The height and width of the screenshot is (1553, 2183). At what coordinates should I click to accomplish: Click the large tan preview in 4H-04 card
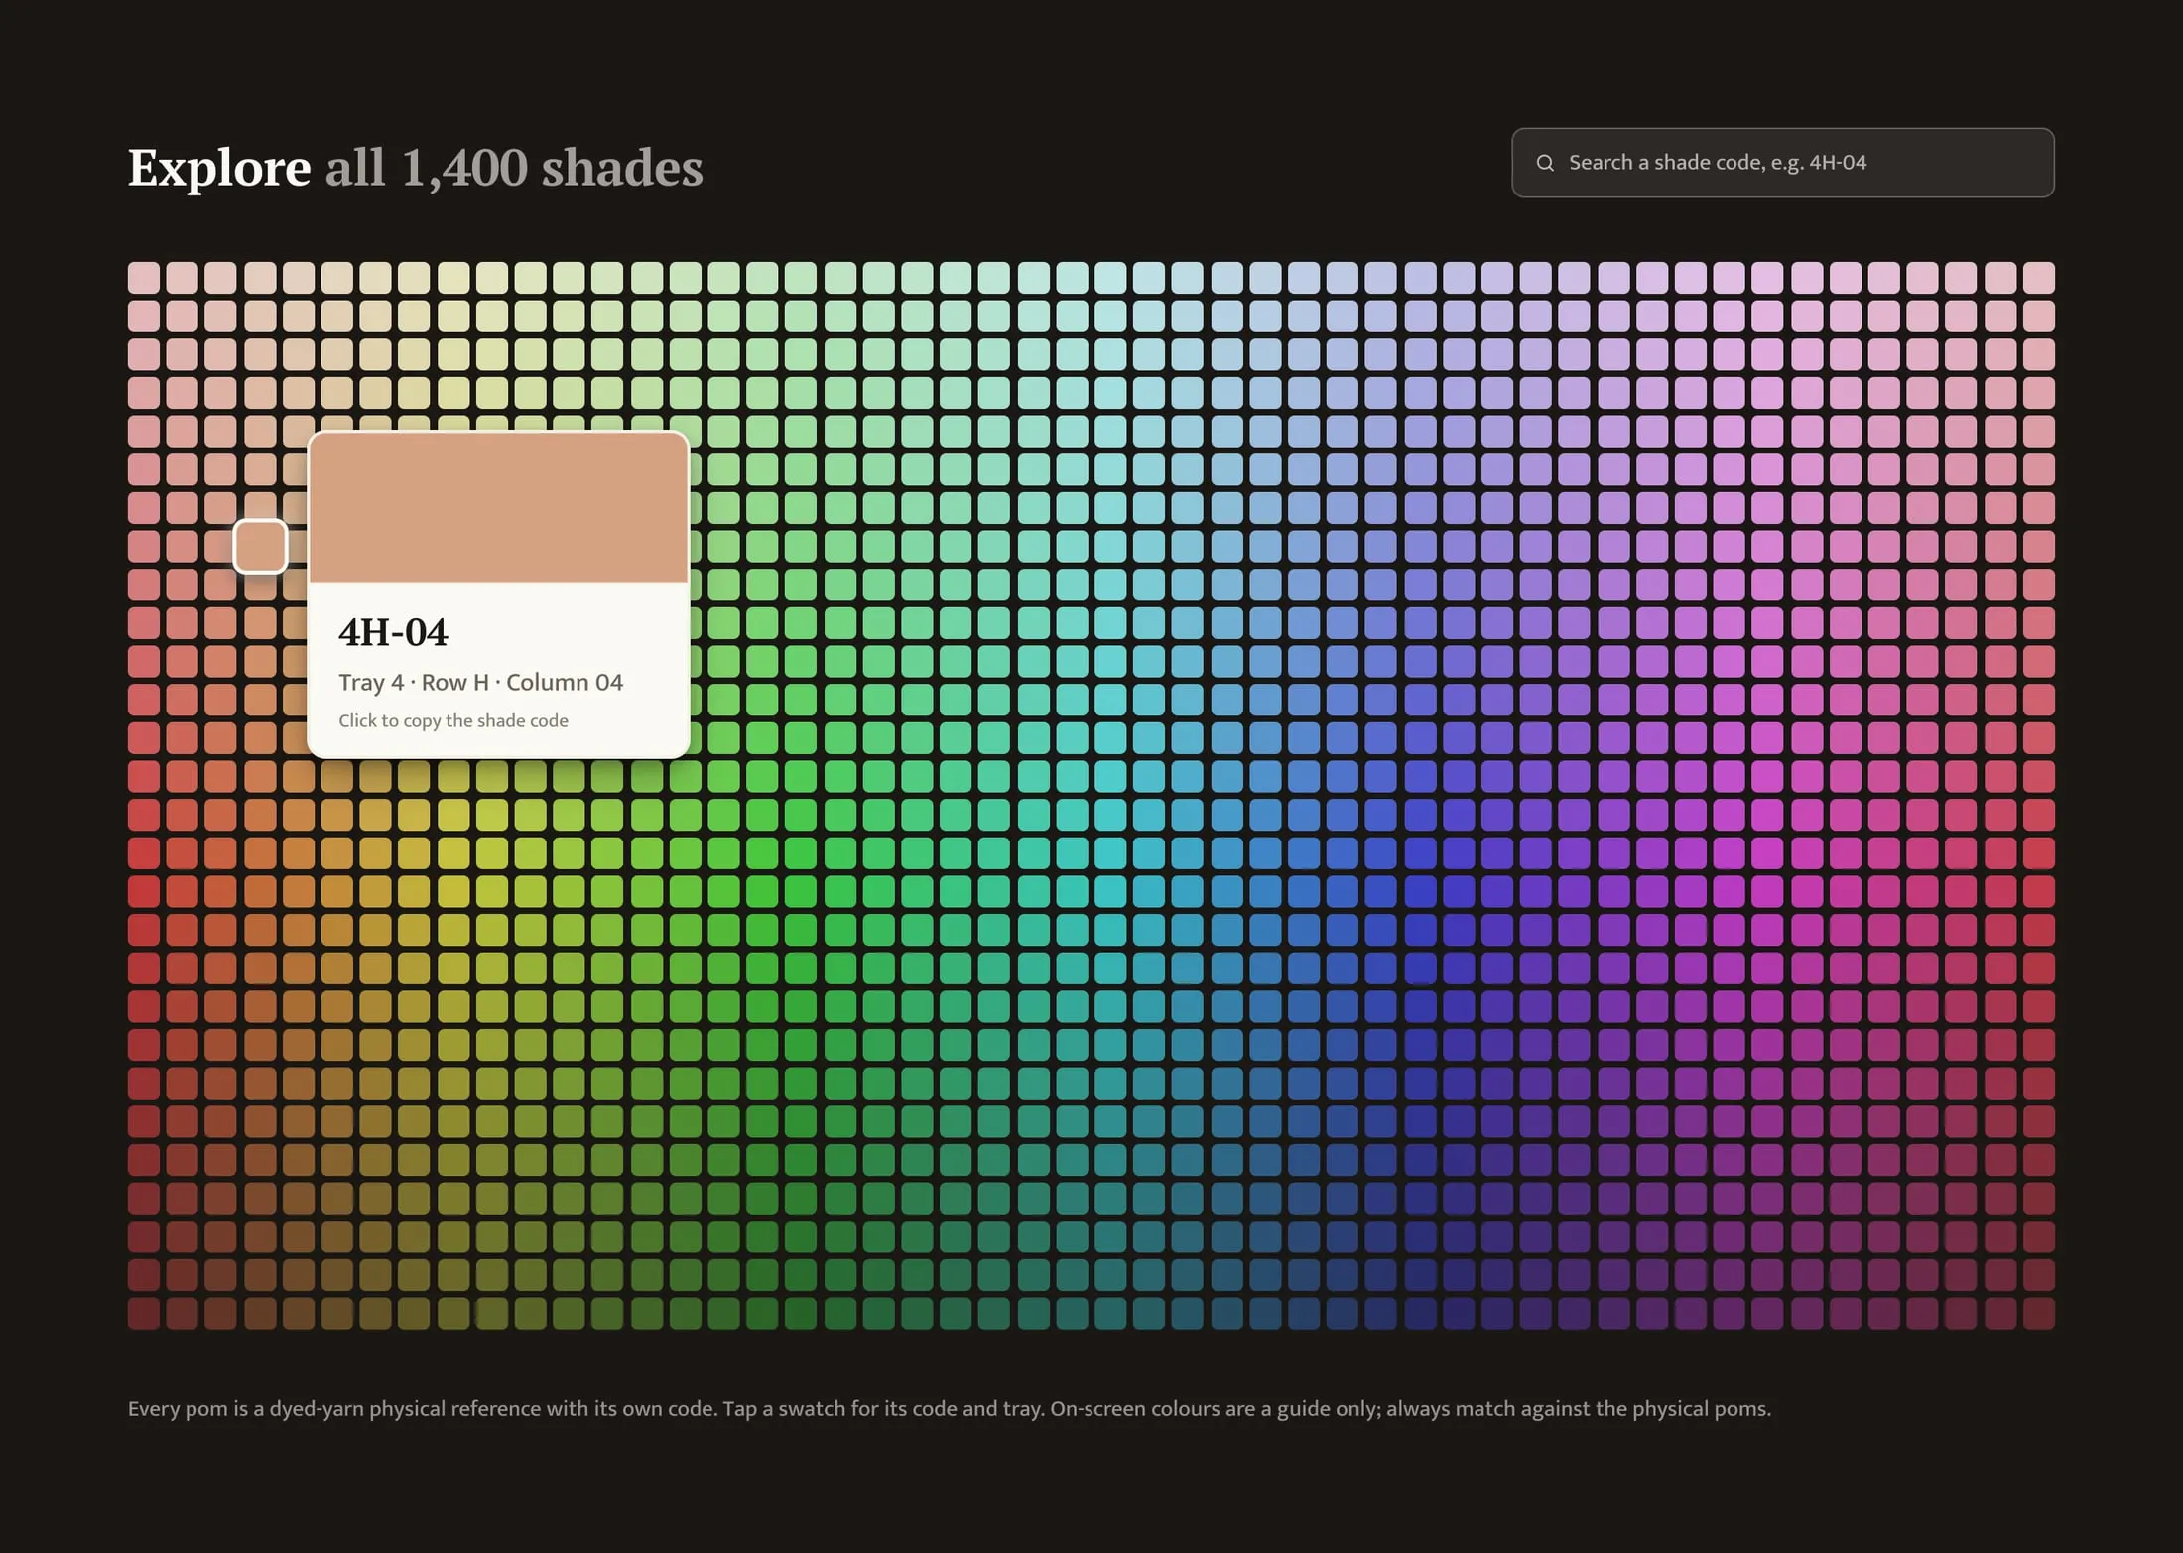click(498, 508)
